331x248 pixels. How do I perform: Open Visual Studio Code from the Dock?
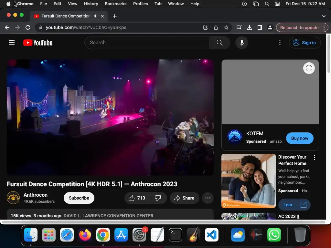pos(211,235)
